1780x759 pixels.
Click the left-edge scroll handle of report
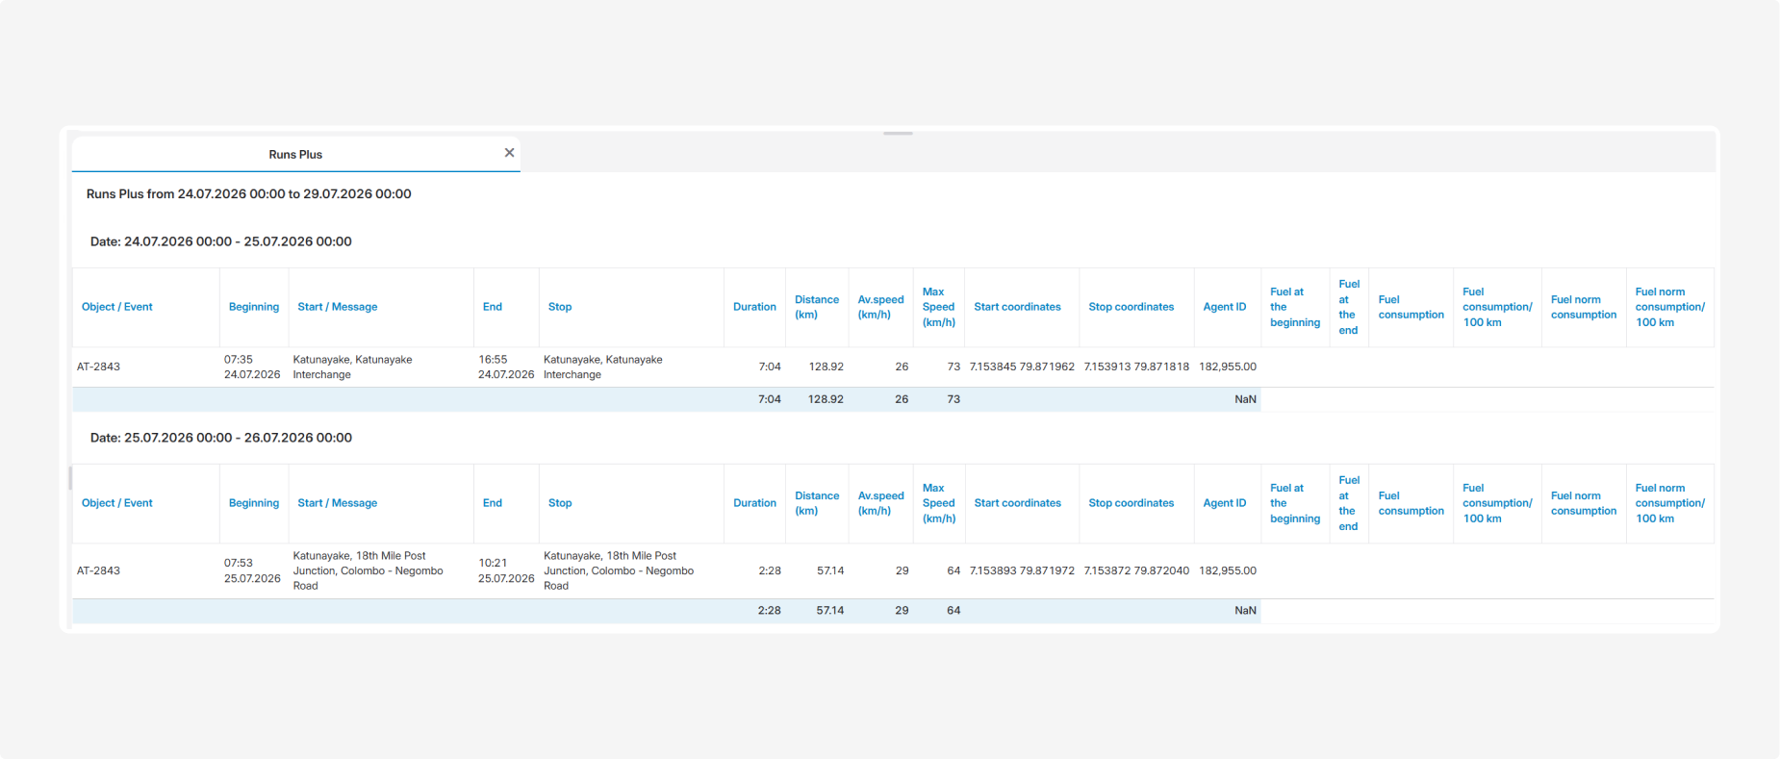click(x=70, y=478)
